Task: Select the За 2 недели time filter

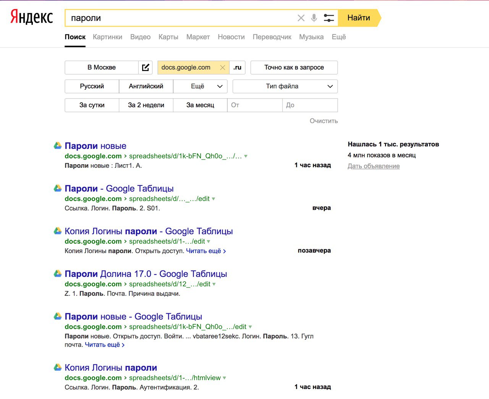Action: [146, 105]
